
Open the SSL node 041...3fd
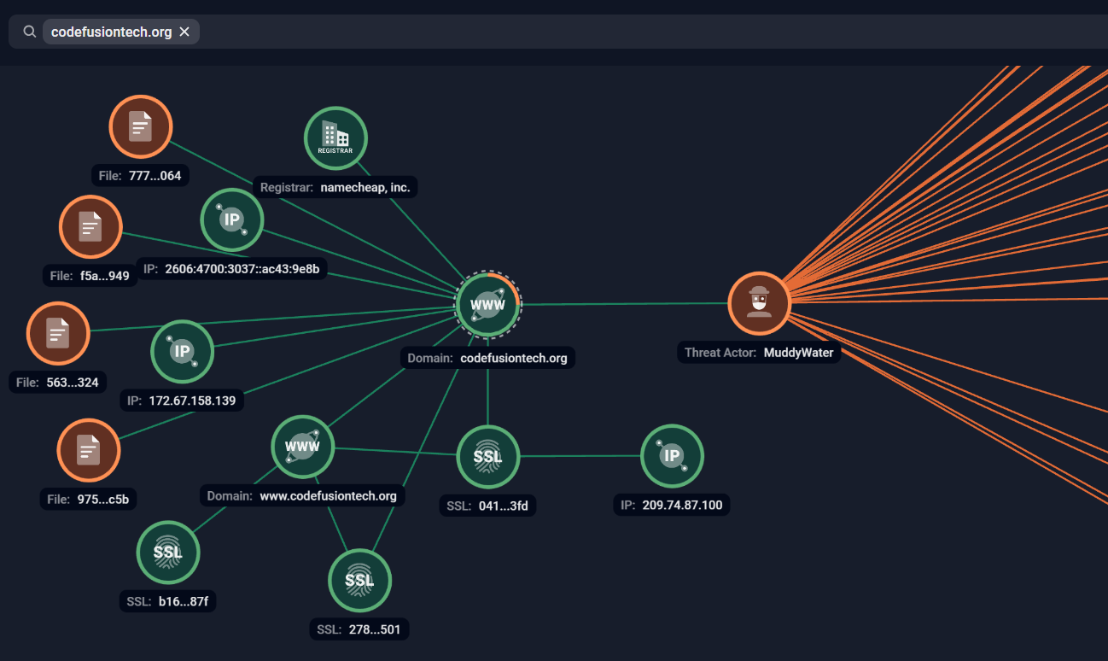pyautogui.click(x=487, y=457)
